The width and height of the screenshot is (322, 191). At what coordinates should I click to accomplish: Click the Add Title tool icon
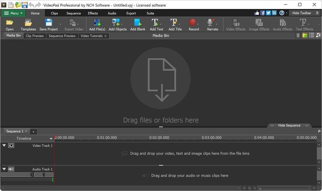point(173,23)
